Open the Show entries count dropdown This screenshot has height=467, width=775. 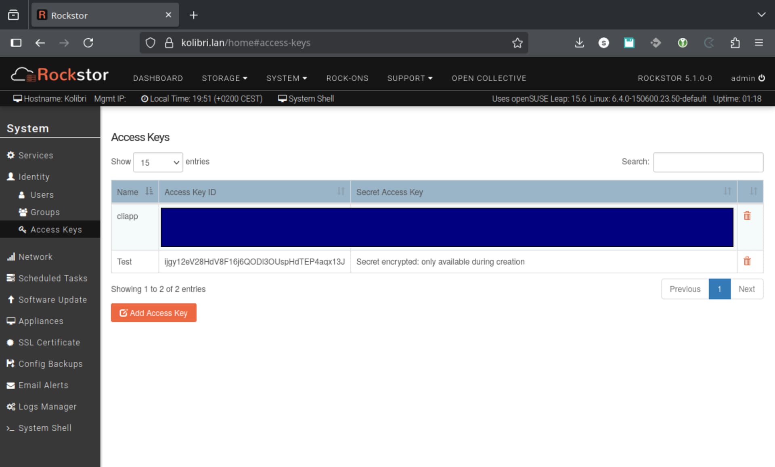pos(158,162)
